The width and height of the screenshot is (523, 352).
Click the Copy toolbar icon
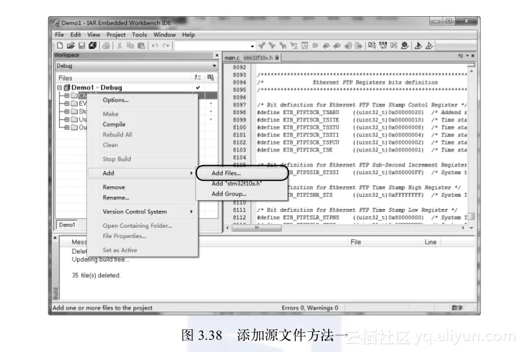click(130, 46)
